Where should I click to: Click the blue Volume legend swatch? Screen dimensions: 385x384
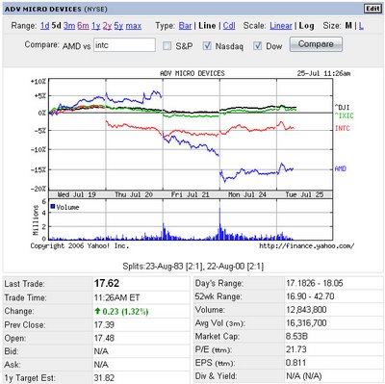[x=53, y=206]
